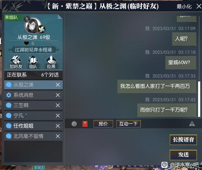
Task: Click the warning triangle report icon
Action: point(192,124)
